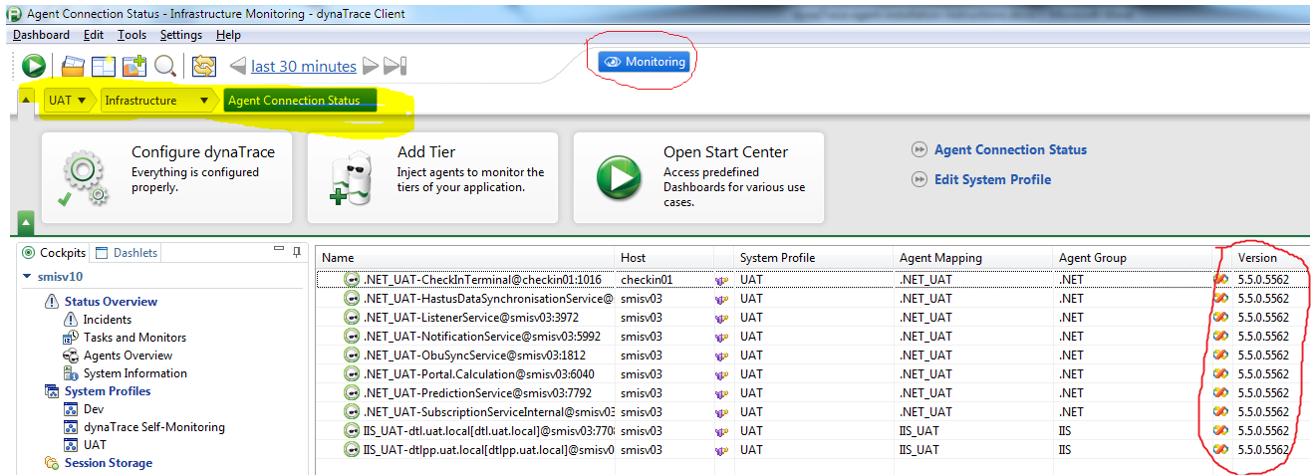1311x475 pixels.
Task: Click the open session folder icon
Action: (73, 67)
